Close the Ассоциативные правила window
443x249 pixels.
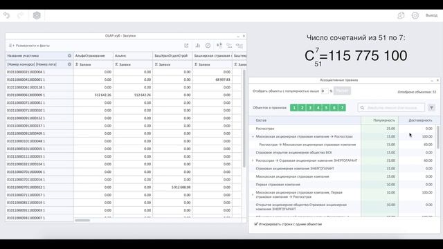click(x=437, y=80)
